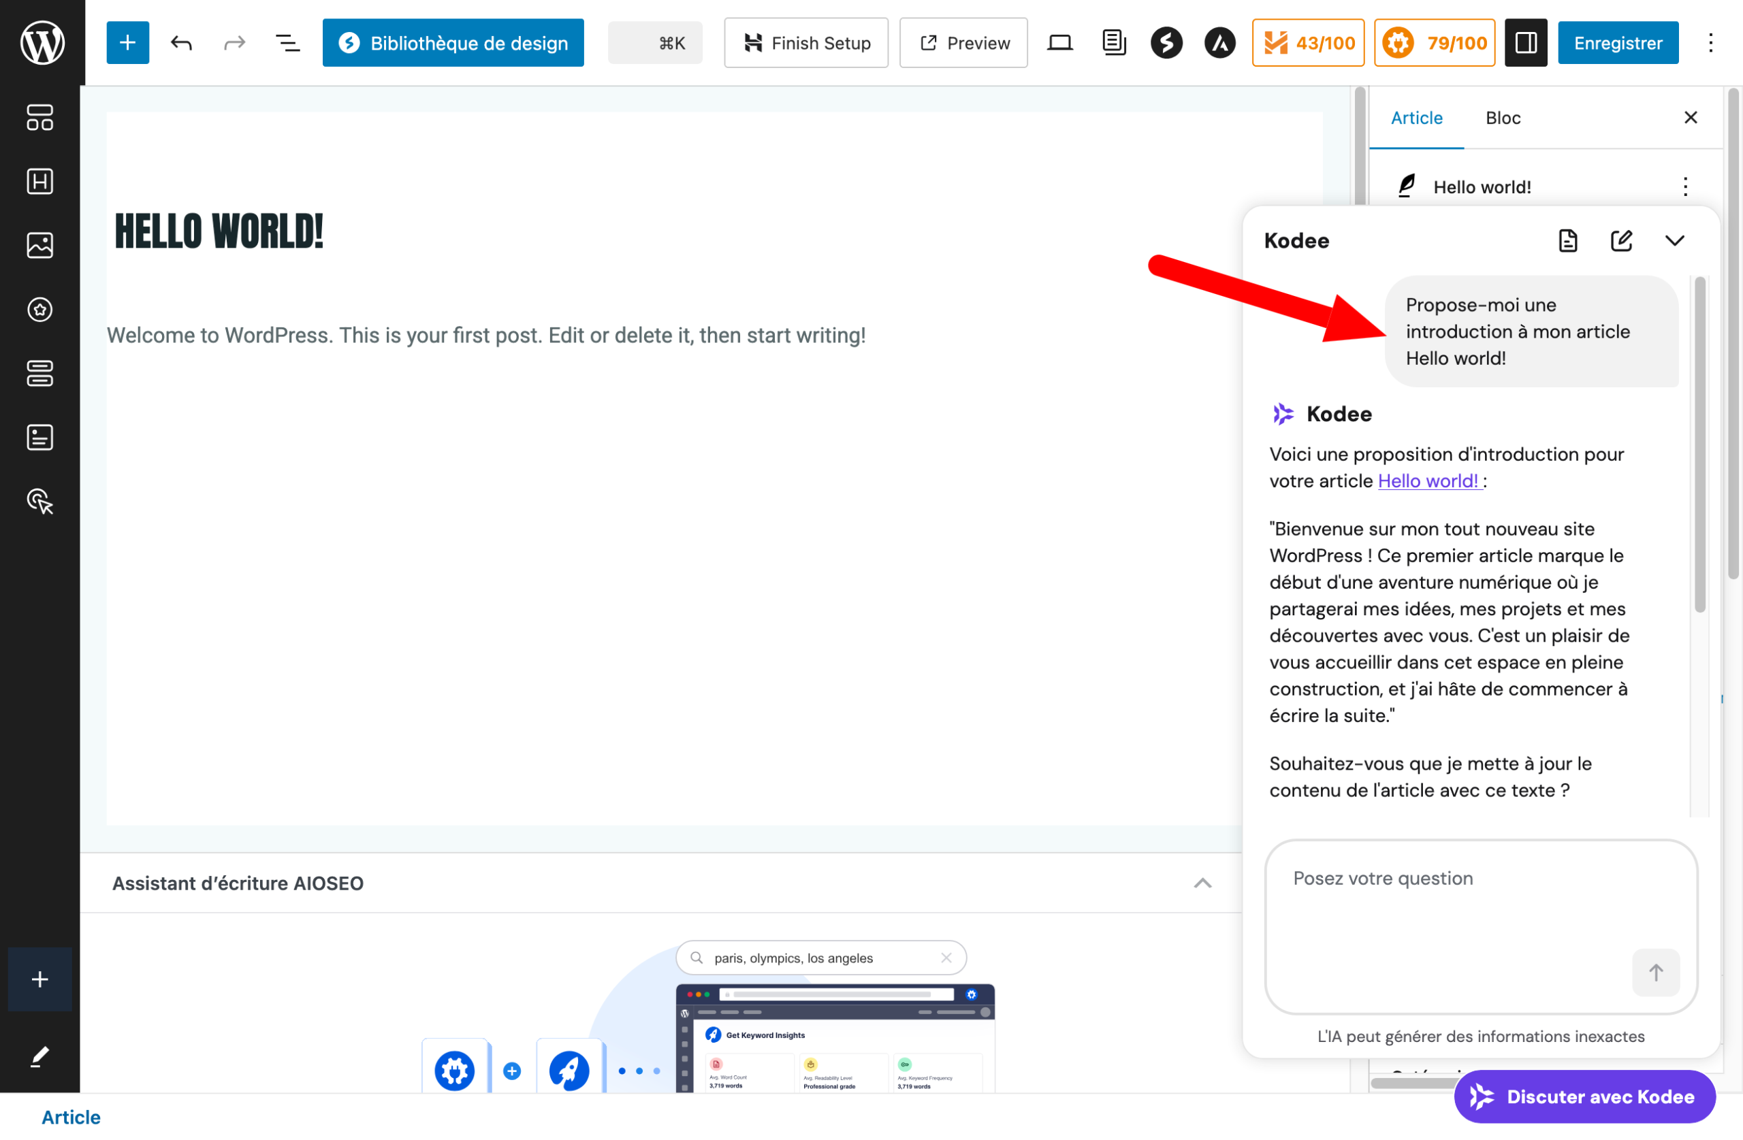
Task: Open the Astra settings icon
Action: tap(1220, 42)
